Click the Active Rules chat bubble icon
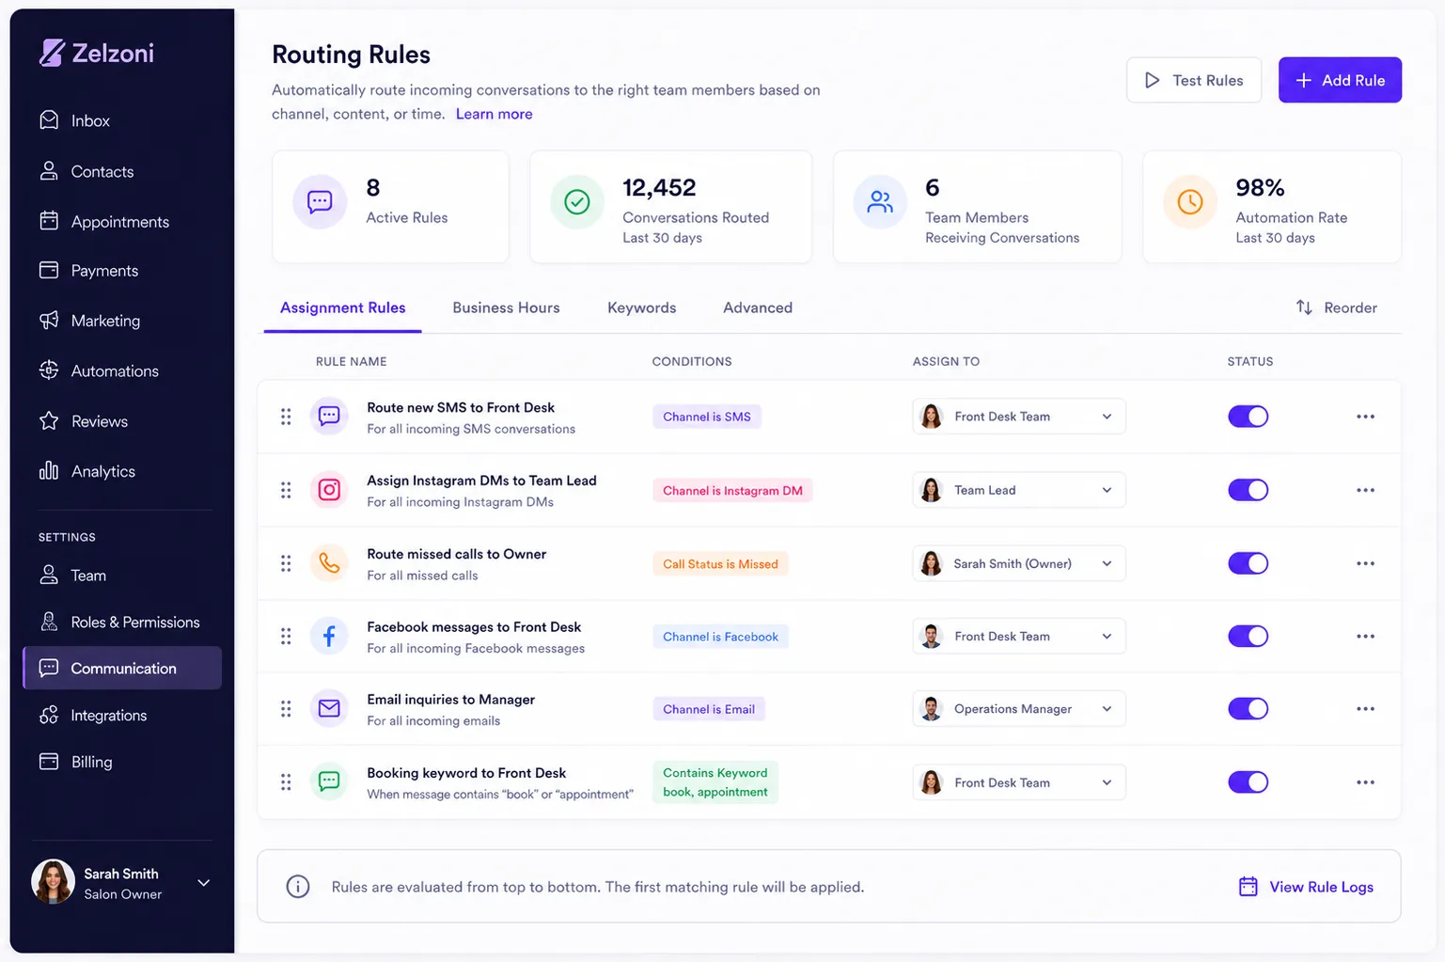The height and width of the screenshot is (962, 1445). point(320,201)
